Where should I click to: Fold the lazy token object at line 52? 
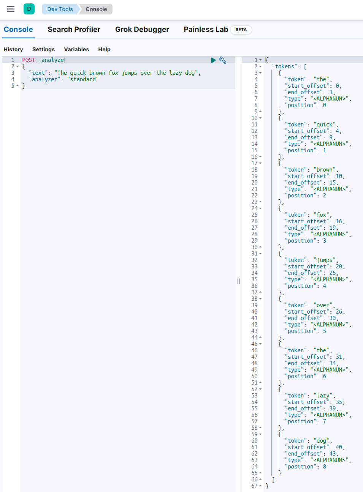click(x=260, y=389)
